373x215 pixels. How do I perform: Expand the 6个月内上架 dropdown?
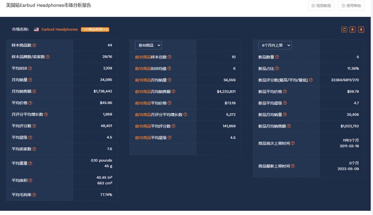(275, 45)
